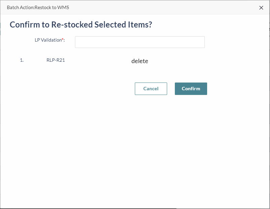Click inside the empty LP Validation textbox
Image resolution: width=270 pixels, height=209 pixels.
point(140,42)
